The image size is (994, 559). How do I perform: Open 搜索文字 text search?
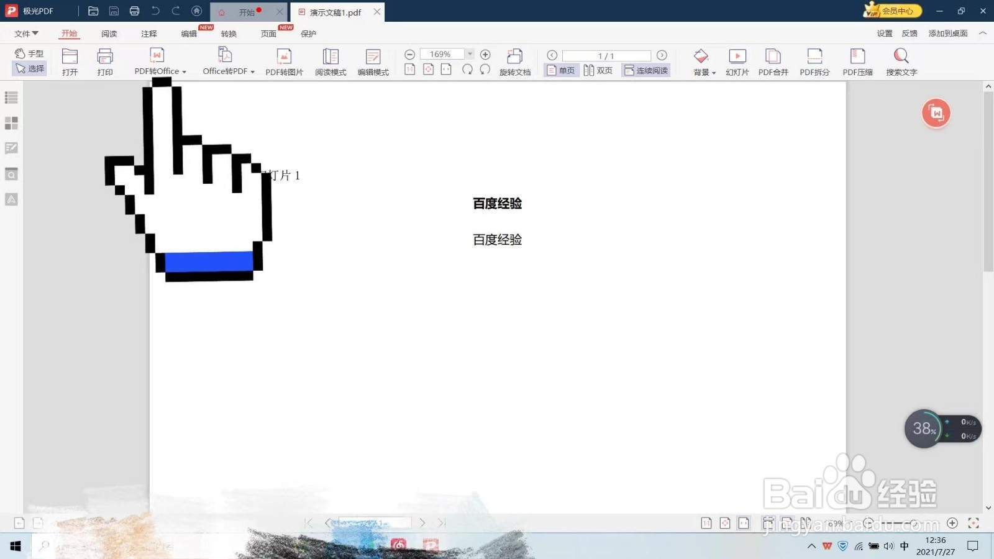(x=901, y=62)
